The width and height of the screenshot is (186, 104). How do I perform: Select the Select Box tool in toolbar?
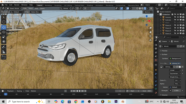pos(4,17)
